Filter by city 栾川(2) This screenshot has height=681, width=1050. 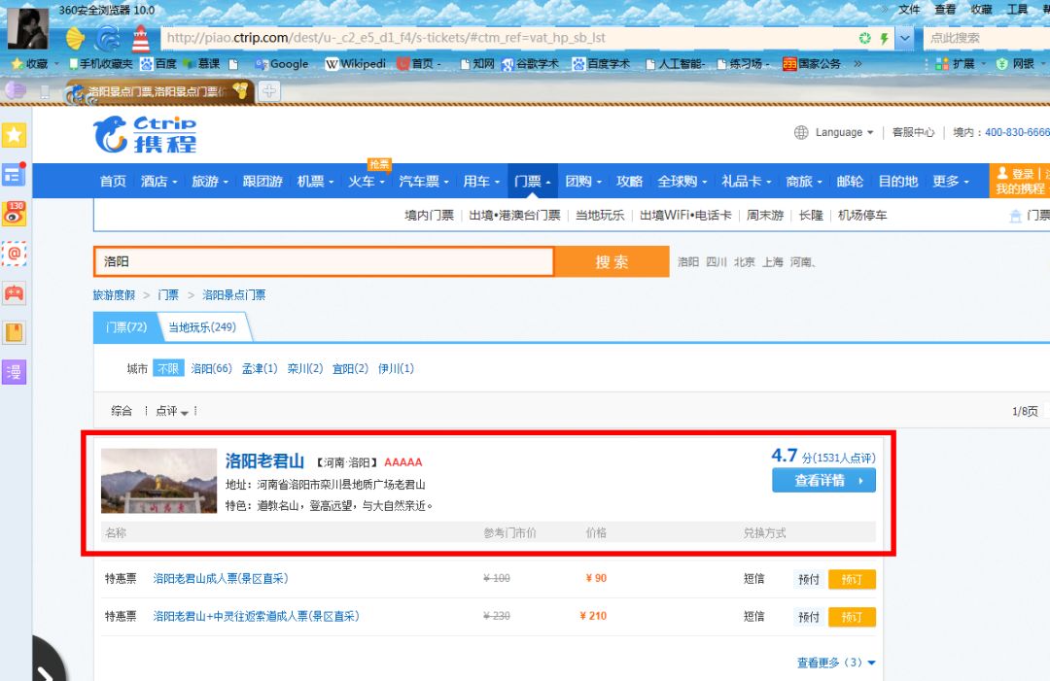coord(305,368)
